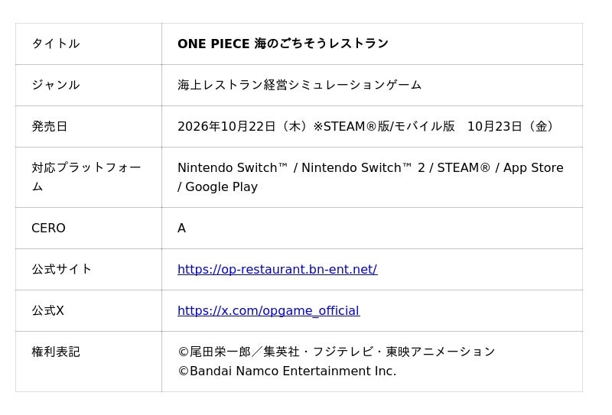Click the ONE PIECE 海のごちそうレストラン title text

point(282,44)
